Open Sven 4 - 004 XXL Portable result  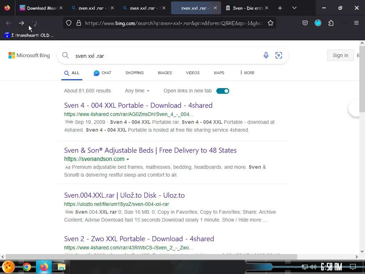(138, 105)
